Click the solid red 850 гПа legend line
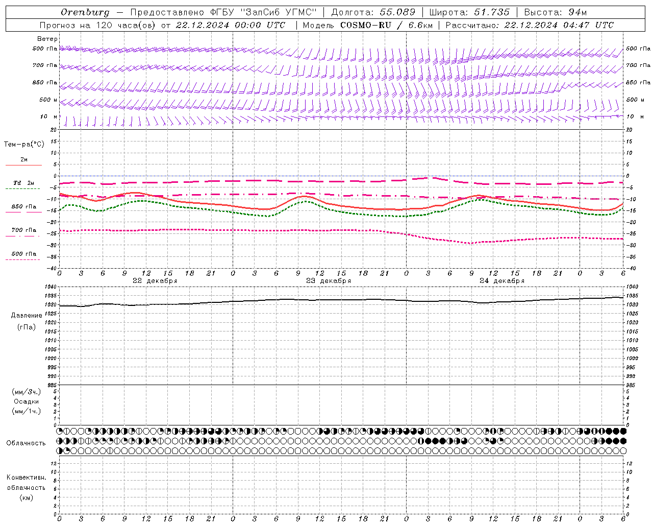653x523 pixels. click(x=23, y=211)
